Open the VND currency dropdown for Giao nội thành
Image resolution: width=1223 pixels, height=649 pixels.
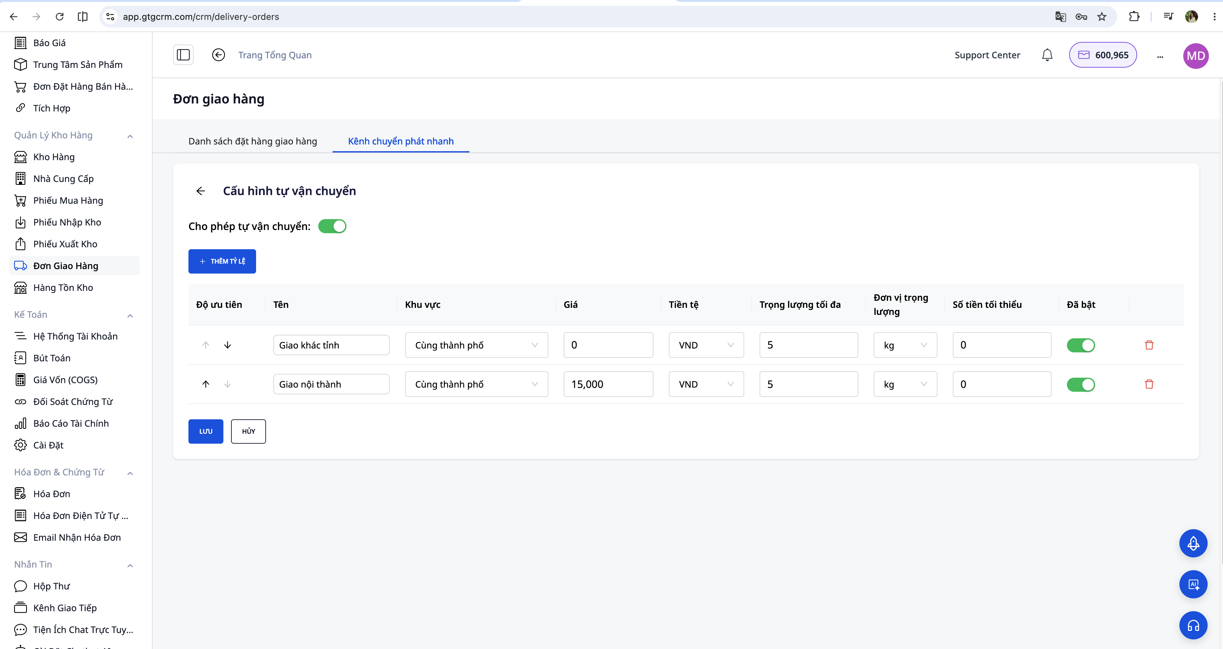click(x=706, y=384)
